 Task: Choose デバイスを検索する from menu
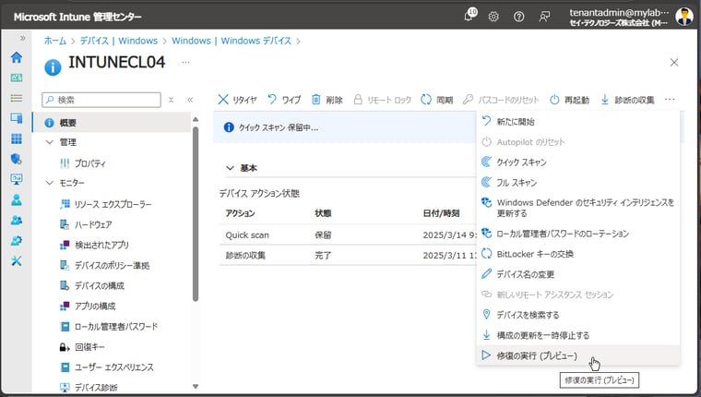[578, 315]
